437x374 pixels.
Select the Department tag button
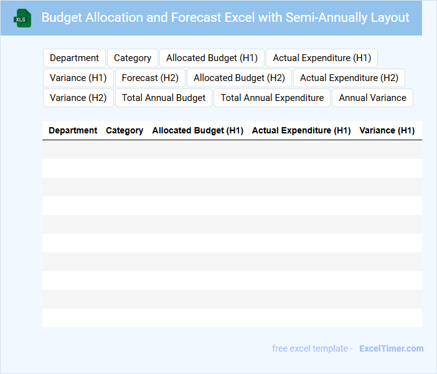(x=74, y=58)
